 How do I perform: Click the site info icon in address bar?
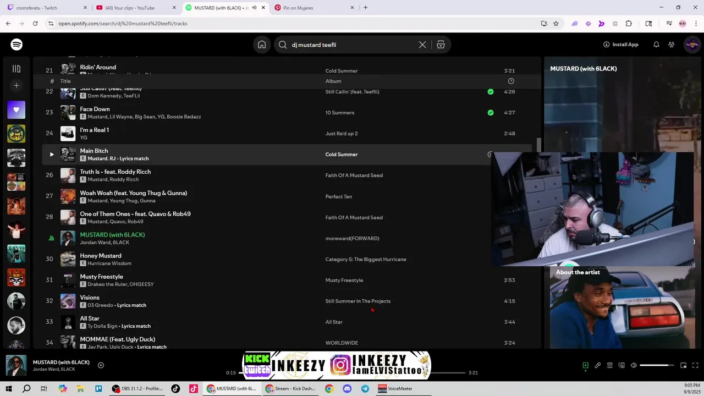[x=51, y=24]
